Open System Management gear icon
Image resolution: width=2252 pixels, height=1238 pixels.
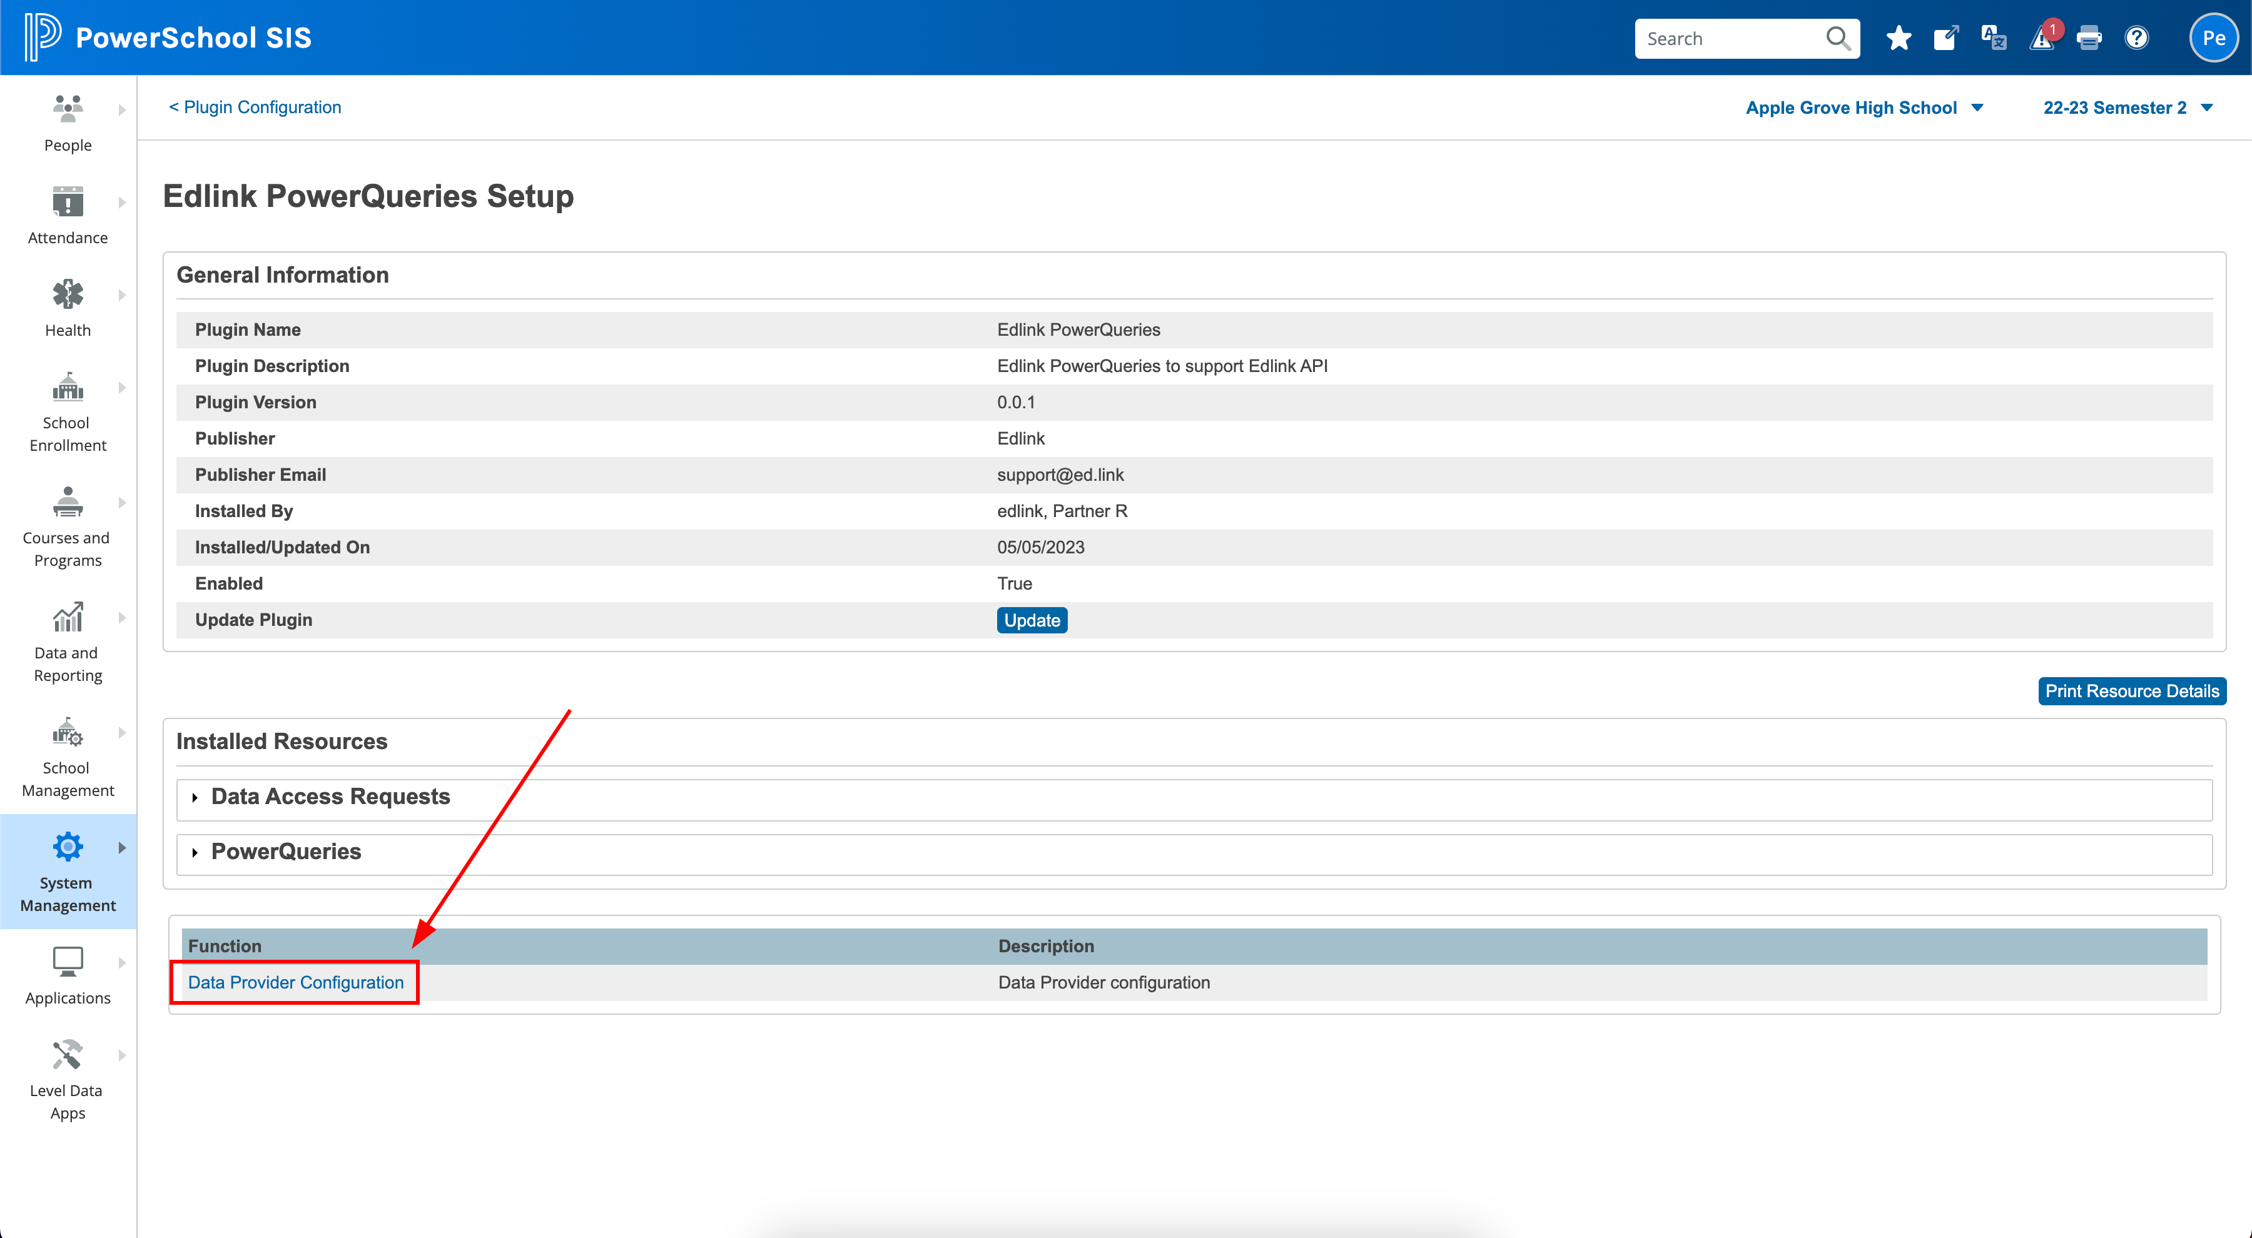tap(68, 847)
